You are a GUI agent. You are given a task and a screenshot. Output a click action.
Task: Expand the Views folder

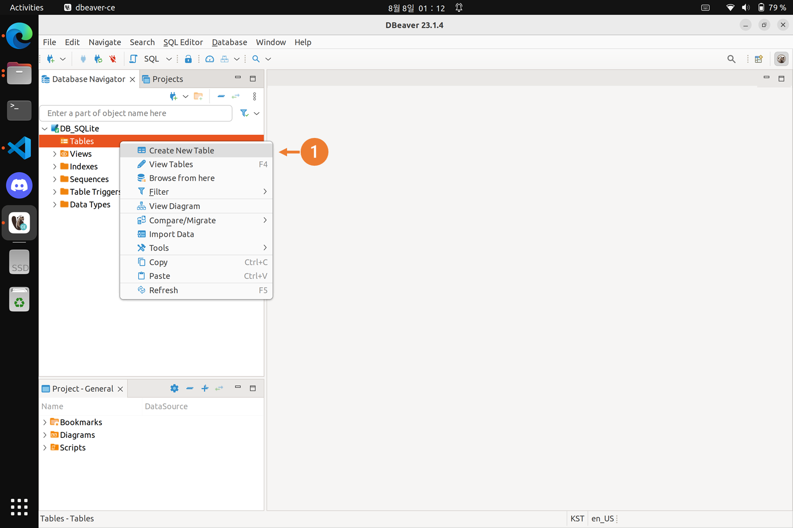tap(54, 154)
